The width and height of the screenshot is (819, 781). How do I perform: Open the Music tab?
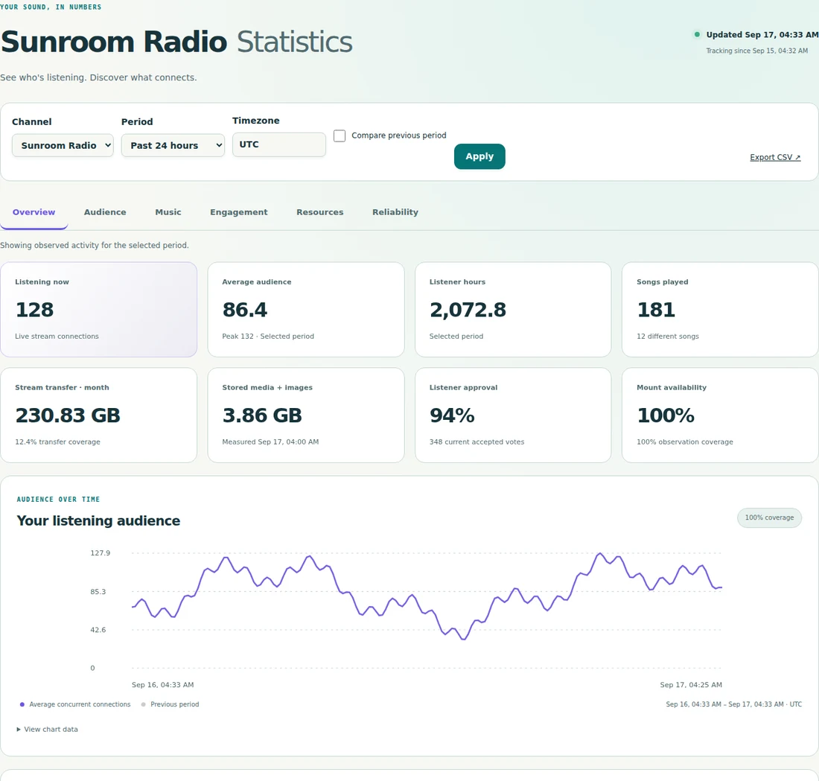[168, 212]
